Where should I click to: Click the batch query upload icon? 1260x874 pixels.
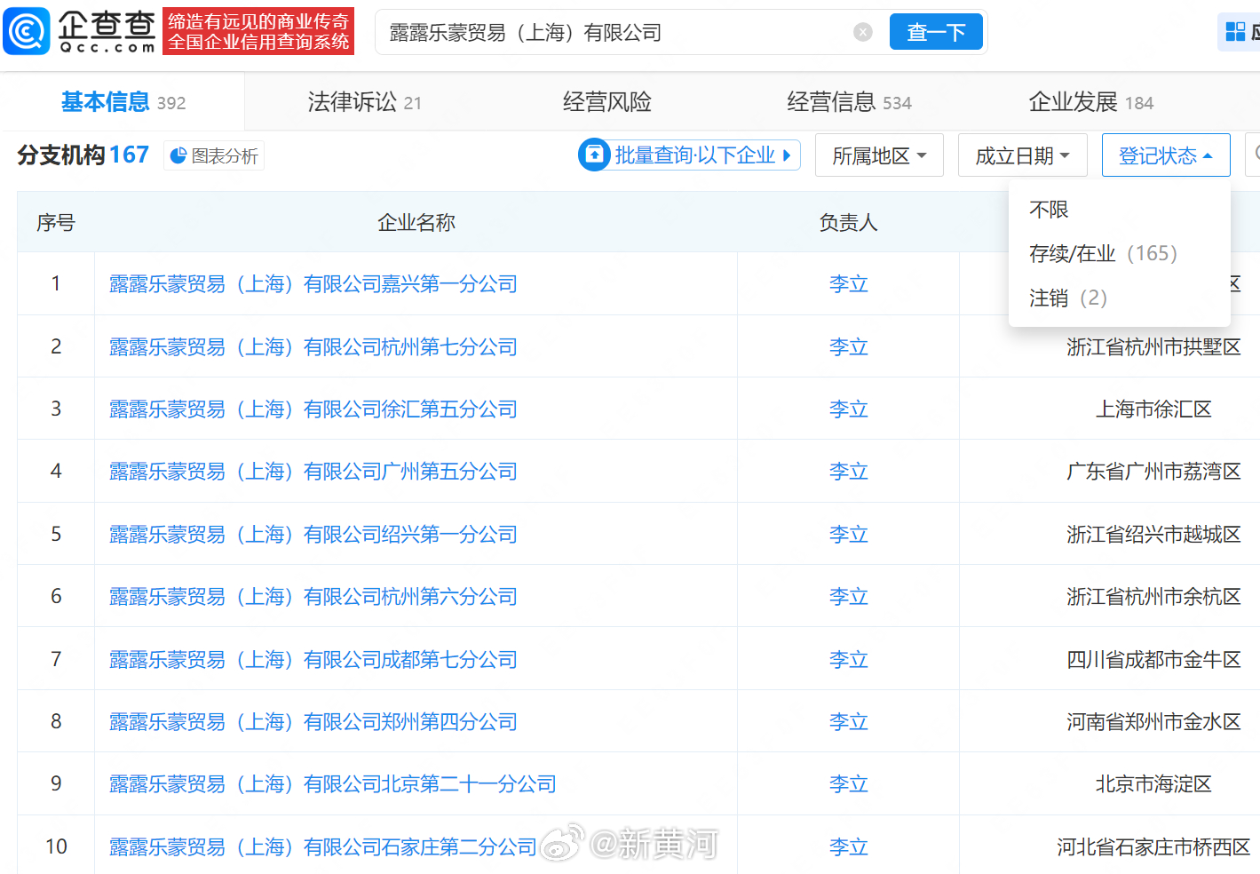click(594, 155)
